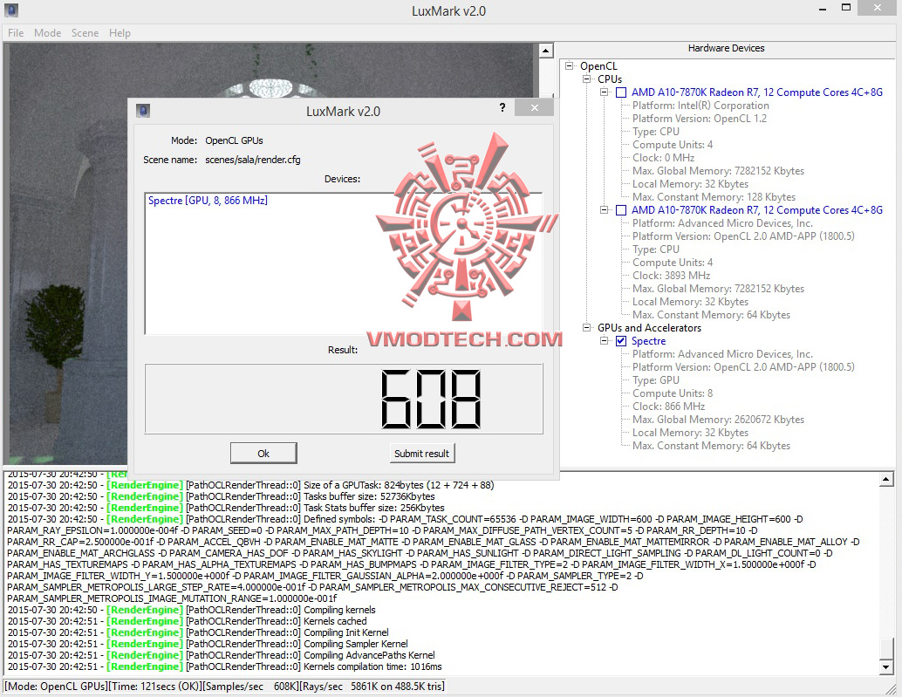This screenshot has width=902, height=697.
Task: Check second AMD A10-7870K CPU device (AMD platform)
Action: point(621,210)
